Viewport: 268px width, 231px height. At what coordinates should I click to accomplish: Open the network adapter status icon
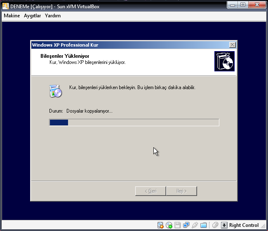tap(186, 225)
